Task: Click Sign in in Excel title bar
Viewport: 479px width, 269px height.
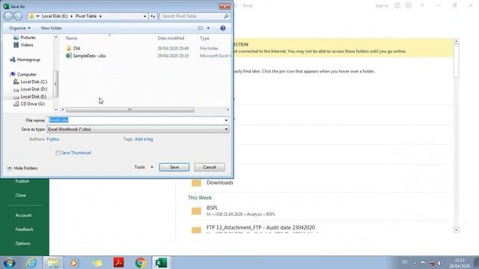Action: 382,5
